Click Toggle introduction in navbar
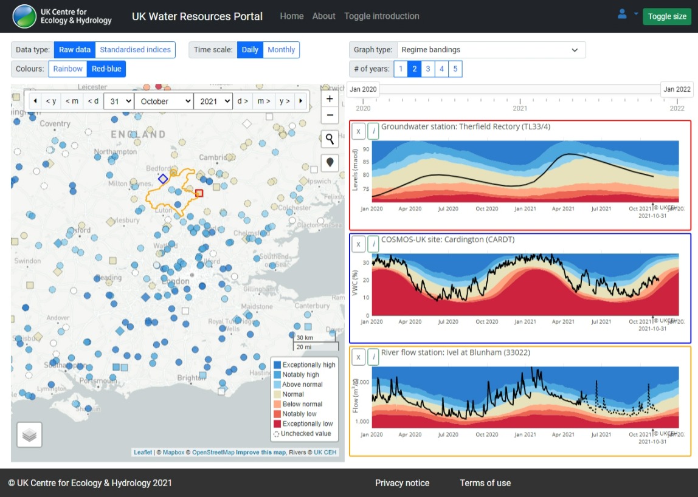The image size is (698, 497). (381, 16)
